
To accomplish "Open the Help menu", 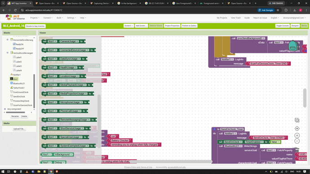I will [83, 18].
